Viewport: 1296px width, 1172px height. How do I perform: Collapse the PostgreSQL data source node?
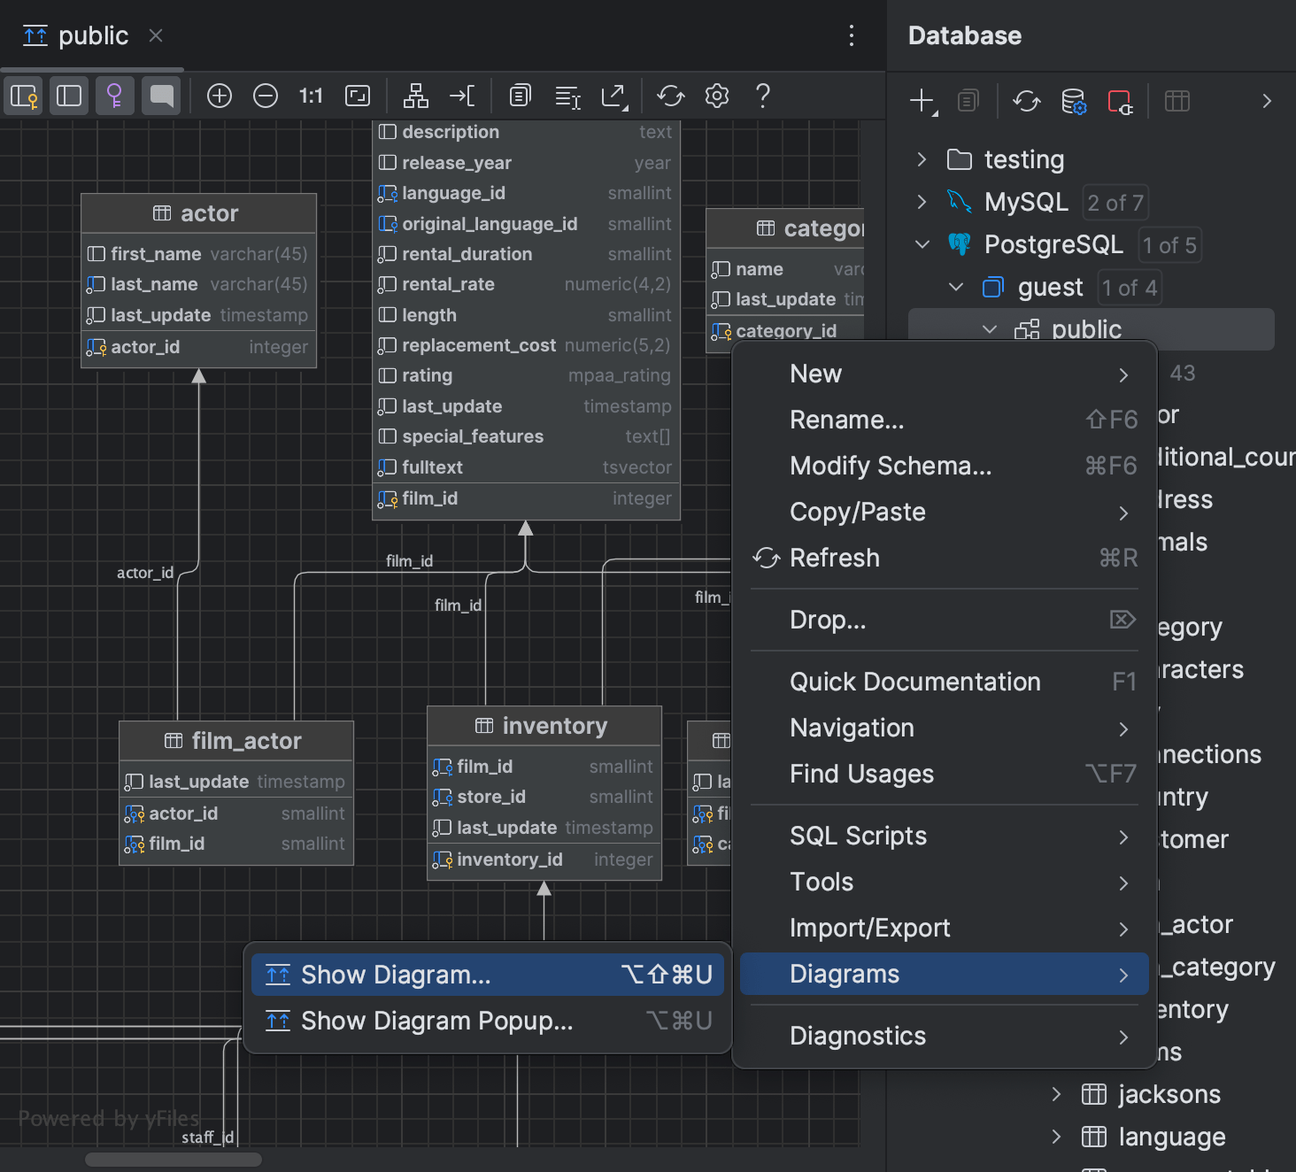tap(922, 244)
